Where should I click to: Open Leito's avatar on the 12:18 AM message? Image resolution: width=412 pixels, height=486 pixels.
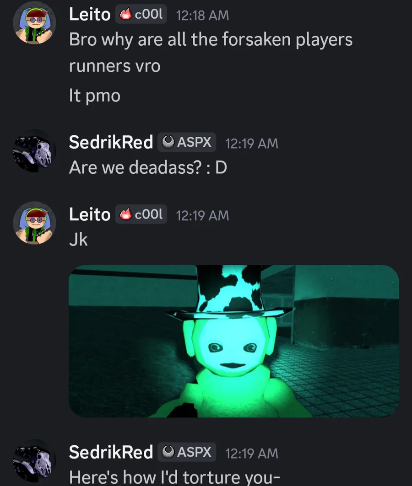coord(34,23)
